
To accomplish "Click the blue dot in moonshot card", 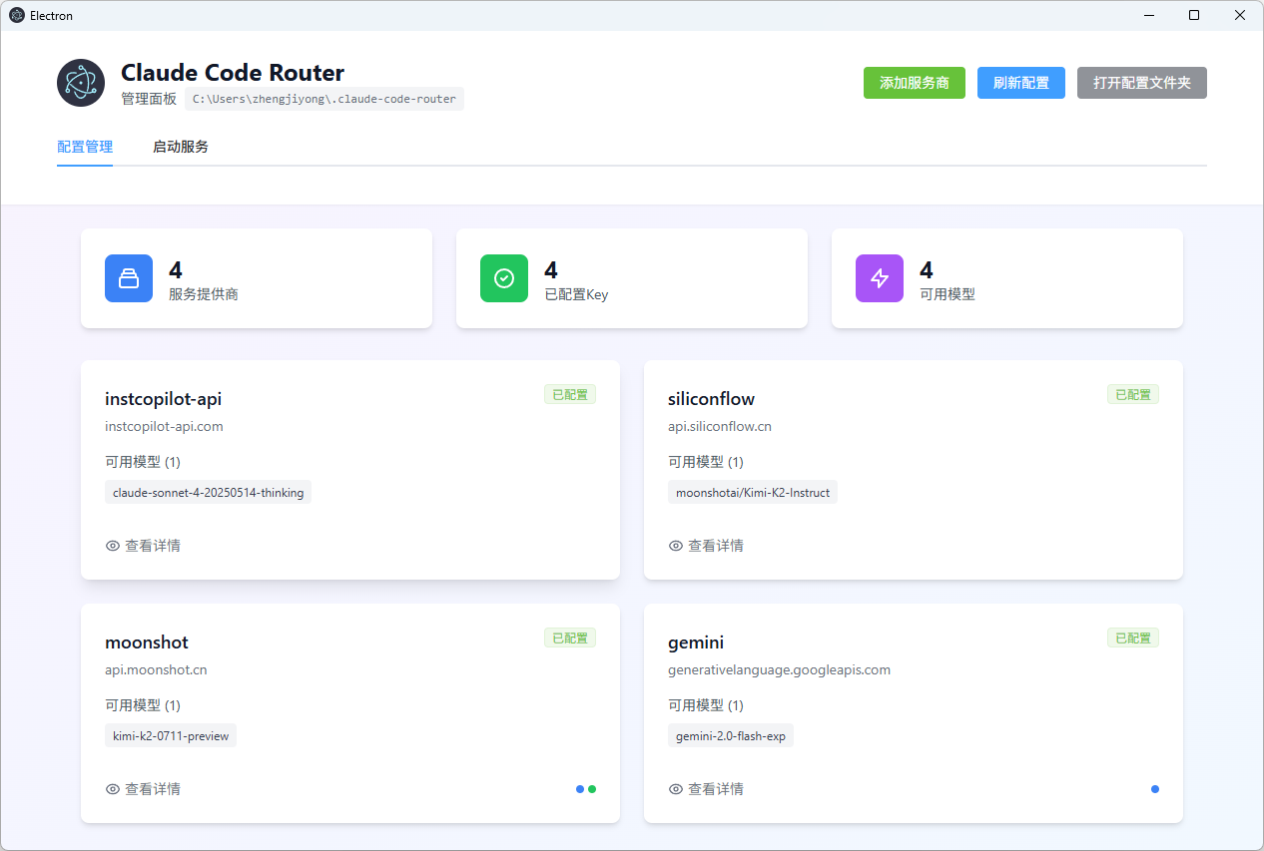I will coord(580,789).
